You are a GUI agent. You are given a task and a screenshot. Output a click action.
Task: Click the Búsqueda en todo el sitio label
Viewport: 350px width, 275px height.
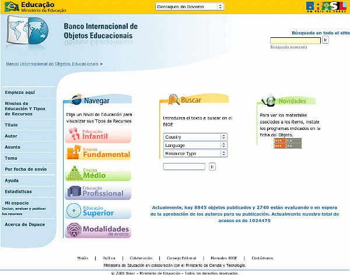click(x=321, y=33)
